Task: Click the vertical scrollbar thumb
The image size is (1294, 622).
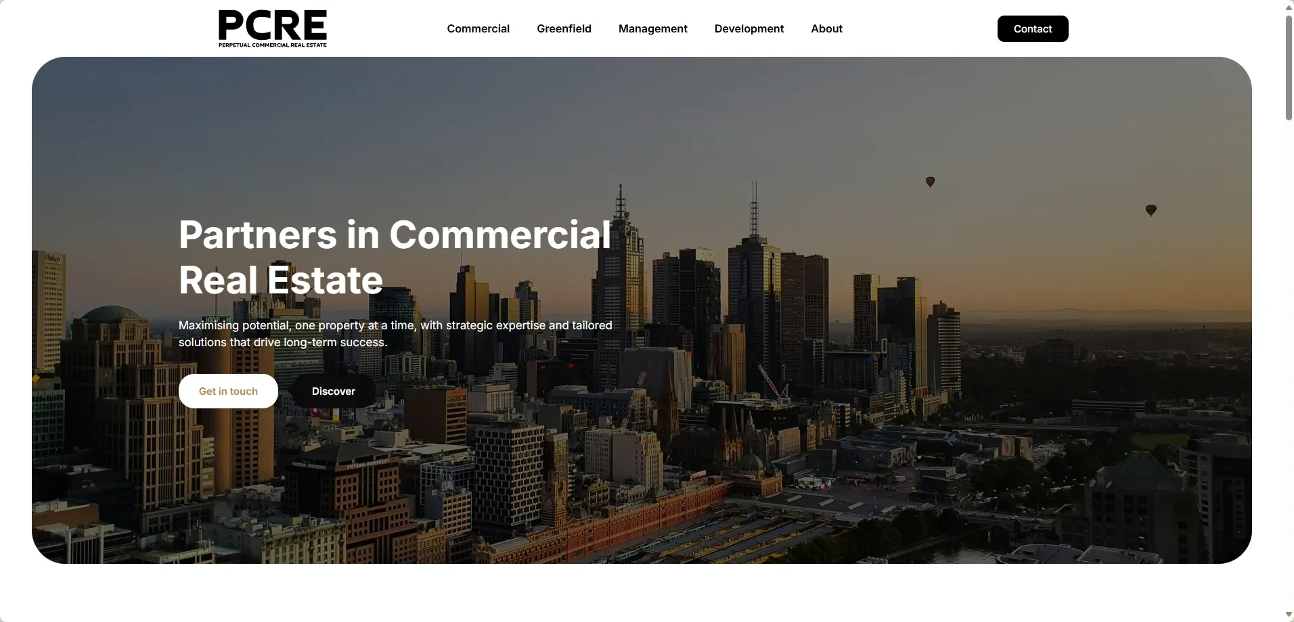Action: pyautogui.click(x=1288, y=68)
